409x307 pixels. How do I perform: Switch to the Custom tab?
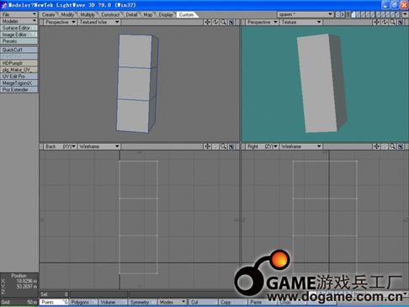(186, 14)
